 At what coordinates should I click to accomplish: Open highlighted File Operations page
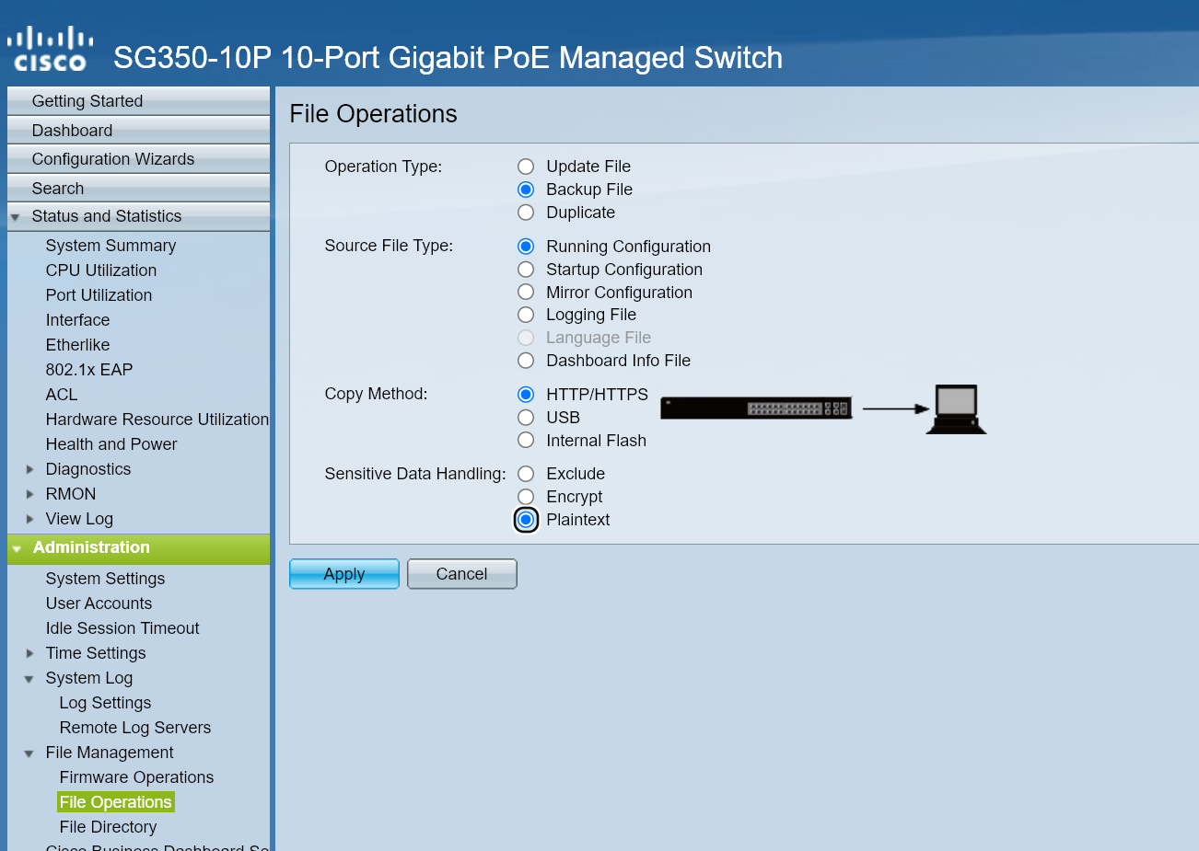click(115, 802)
